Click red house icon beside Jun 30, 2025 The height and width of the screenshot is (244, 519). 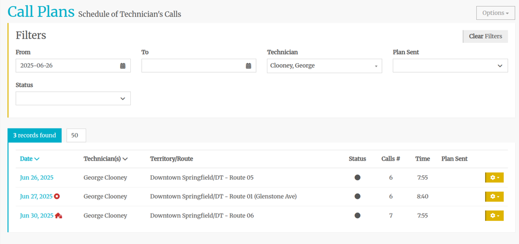pos(59,216)
